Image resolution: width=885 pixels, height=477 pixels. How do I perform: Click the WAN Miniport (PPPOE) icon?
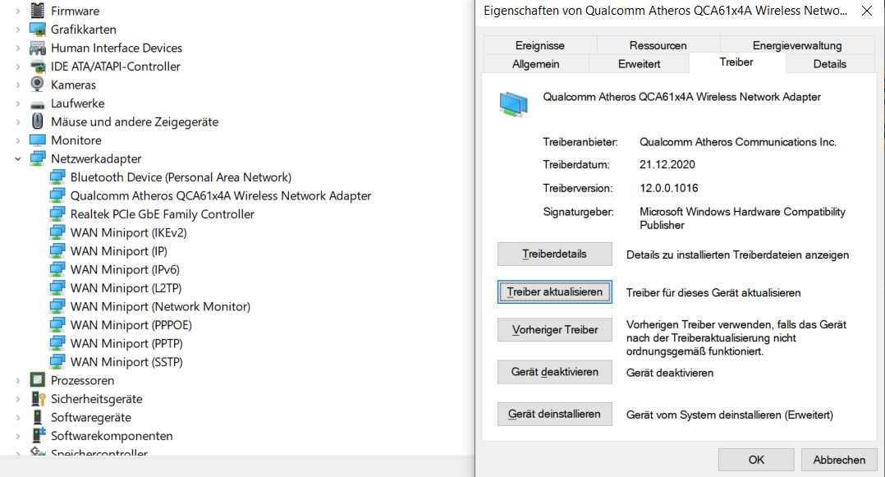pos(57,325)
